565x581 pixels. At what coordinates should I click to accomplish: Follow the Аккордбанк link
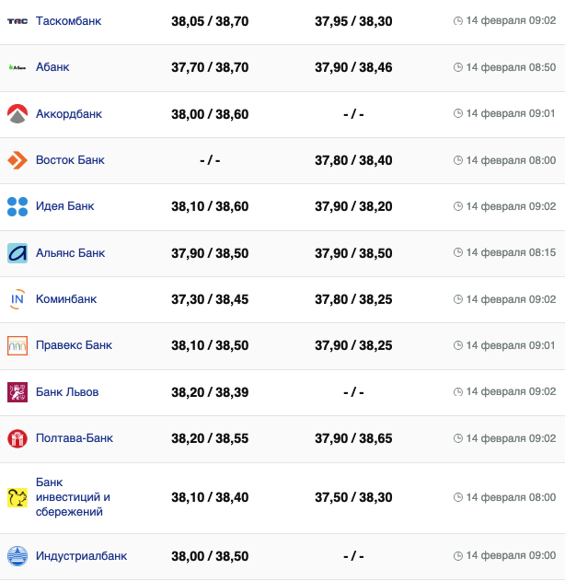pos(69,114)
